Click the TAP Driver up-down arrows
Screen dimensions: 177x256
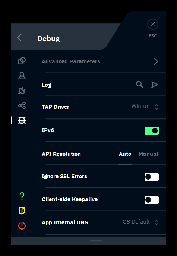(157, 107)
